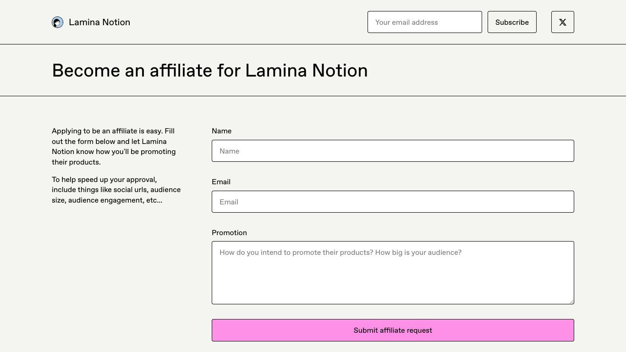Click the 'To help speed up your approval' paragraph

point(116,190)
